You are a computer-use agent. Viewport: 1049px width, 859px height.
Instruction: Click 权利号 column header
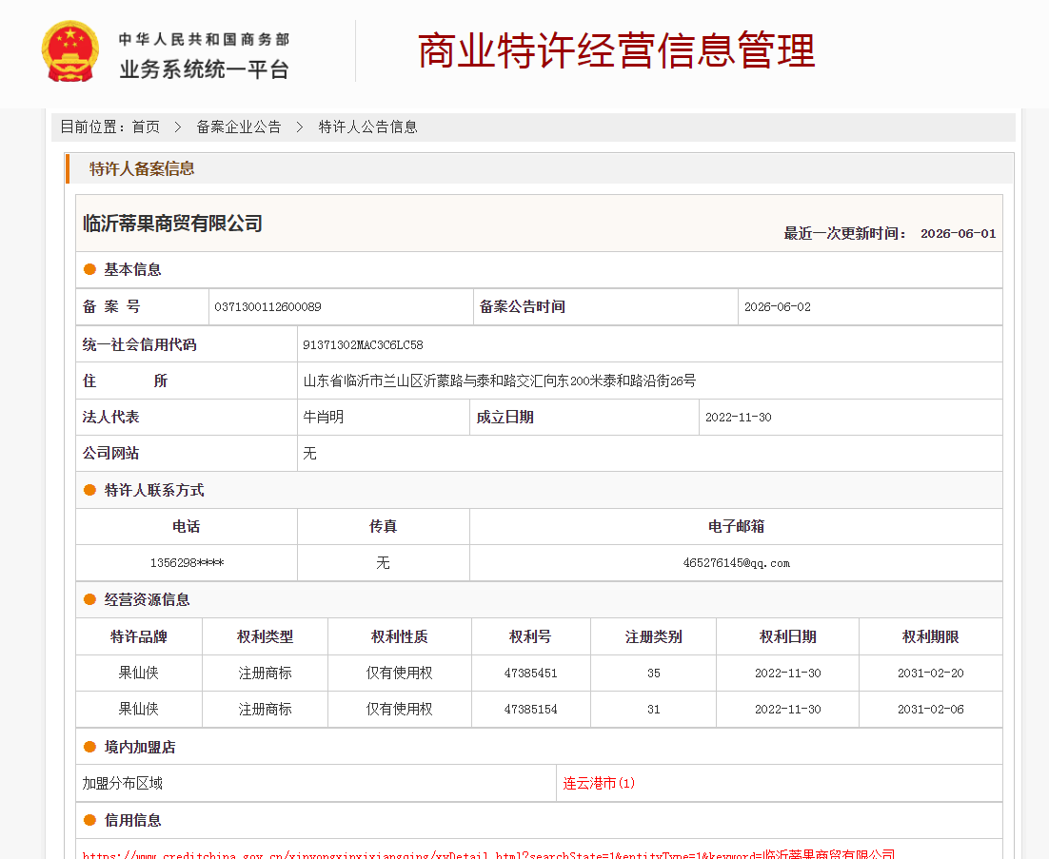[x=530, y=636]
